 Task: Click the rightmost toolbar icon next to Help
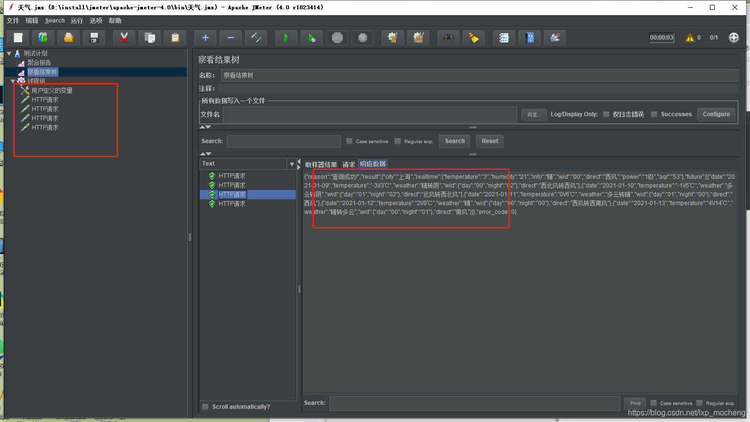point(555,38)
